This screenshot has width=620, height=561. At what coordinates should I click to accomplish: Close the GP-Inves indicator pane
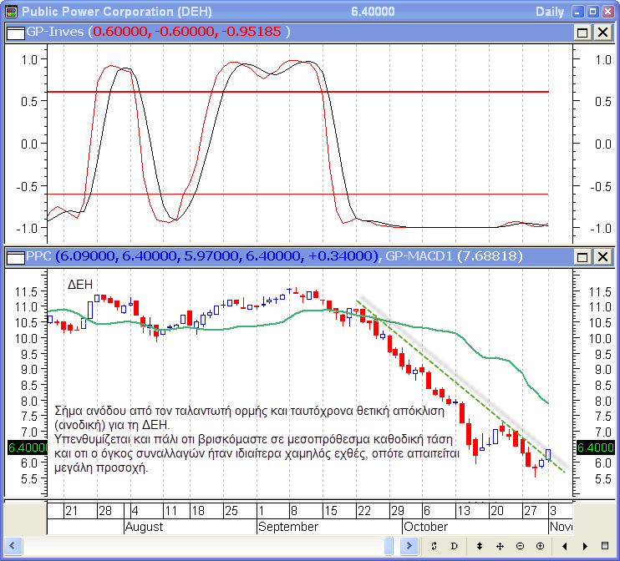(602, 32)
